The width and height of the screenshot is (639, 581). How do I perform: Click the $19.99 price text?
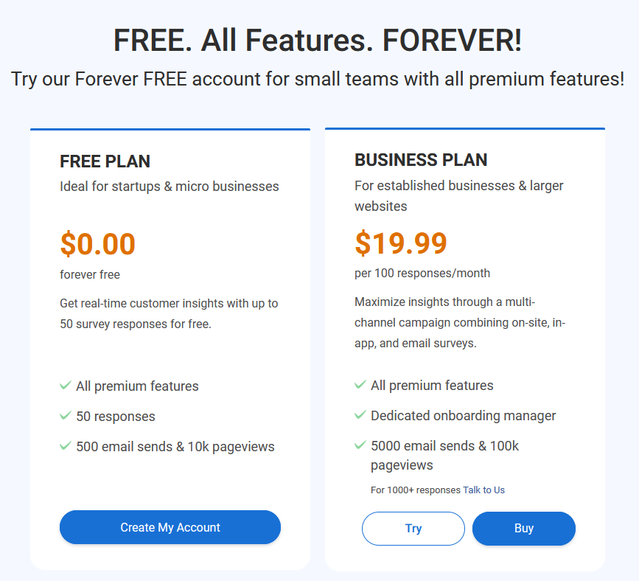(401, 243)
